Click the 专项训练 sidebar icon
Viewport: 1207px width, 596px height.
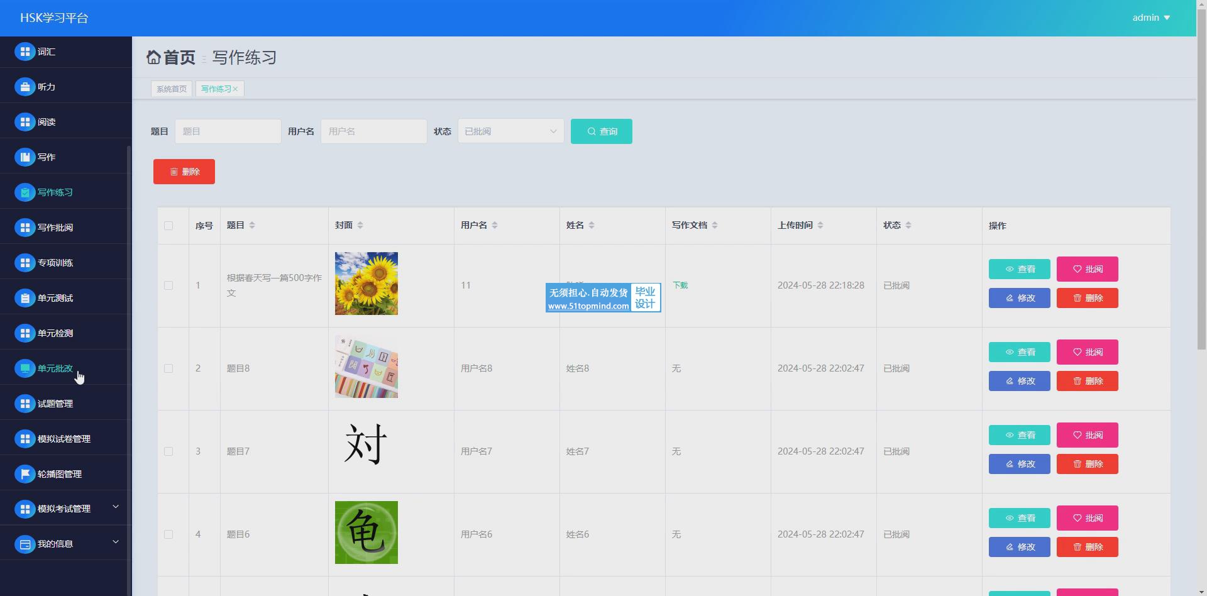25,263
